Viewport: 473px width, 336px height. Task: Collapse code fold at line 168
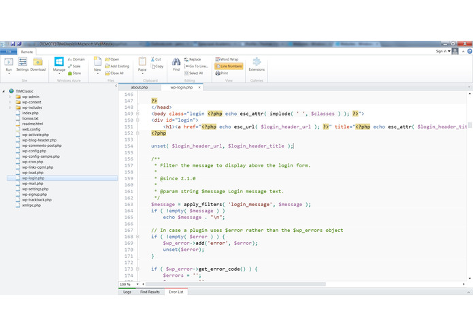point(137,237)
